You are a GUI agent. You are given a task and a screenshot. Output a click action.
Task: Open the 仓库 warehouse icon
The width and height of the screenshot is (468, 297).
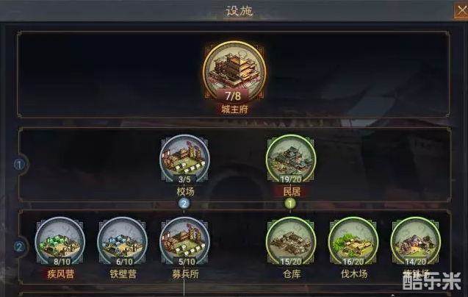tap(291, 241)
